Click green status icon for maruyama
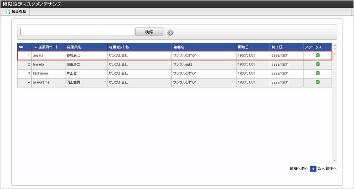 (318, 82)
